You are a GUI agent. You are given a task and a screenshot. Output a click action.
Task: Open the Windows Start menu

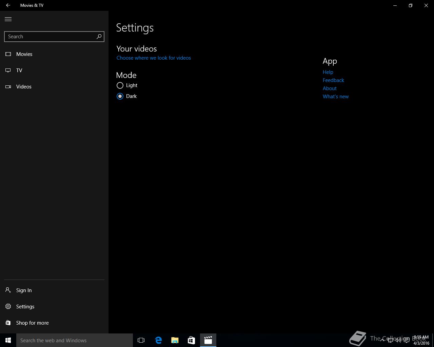point(8,340)
